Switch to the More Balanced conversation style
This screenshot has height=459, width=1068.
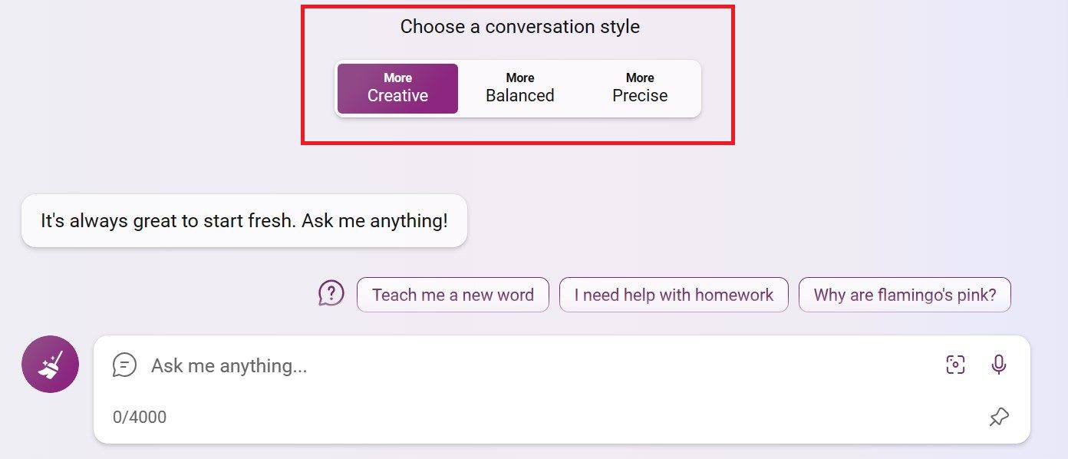(x=519, y=88)
